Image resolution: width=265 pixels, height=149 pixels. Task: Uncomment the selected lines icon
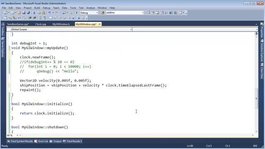point(45,18)
